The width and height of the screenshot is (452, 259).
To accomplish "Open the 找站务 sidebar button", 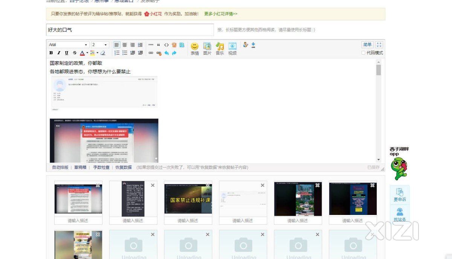I will coord(400,214).
